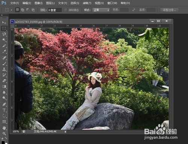Select the Move tool
Screen dimensions: 188x144
point(4,23)
